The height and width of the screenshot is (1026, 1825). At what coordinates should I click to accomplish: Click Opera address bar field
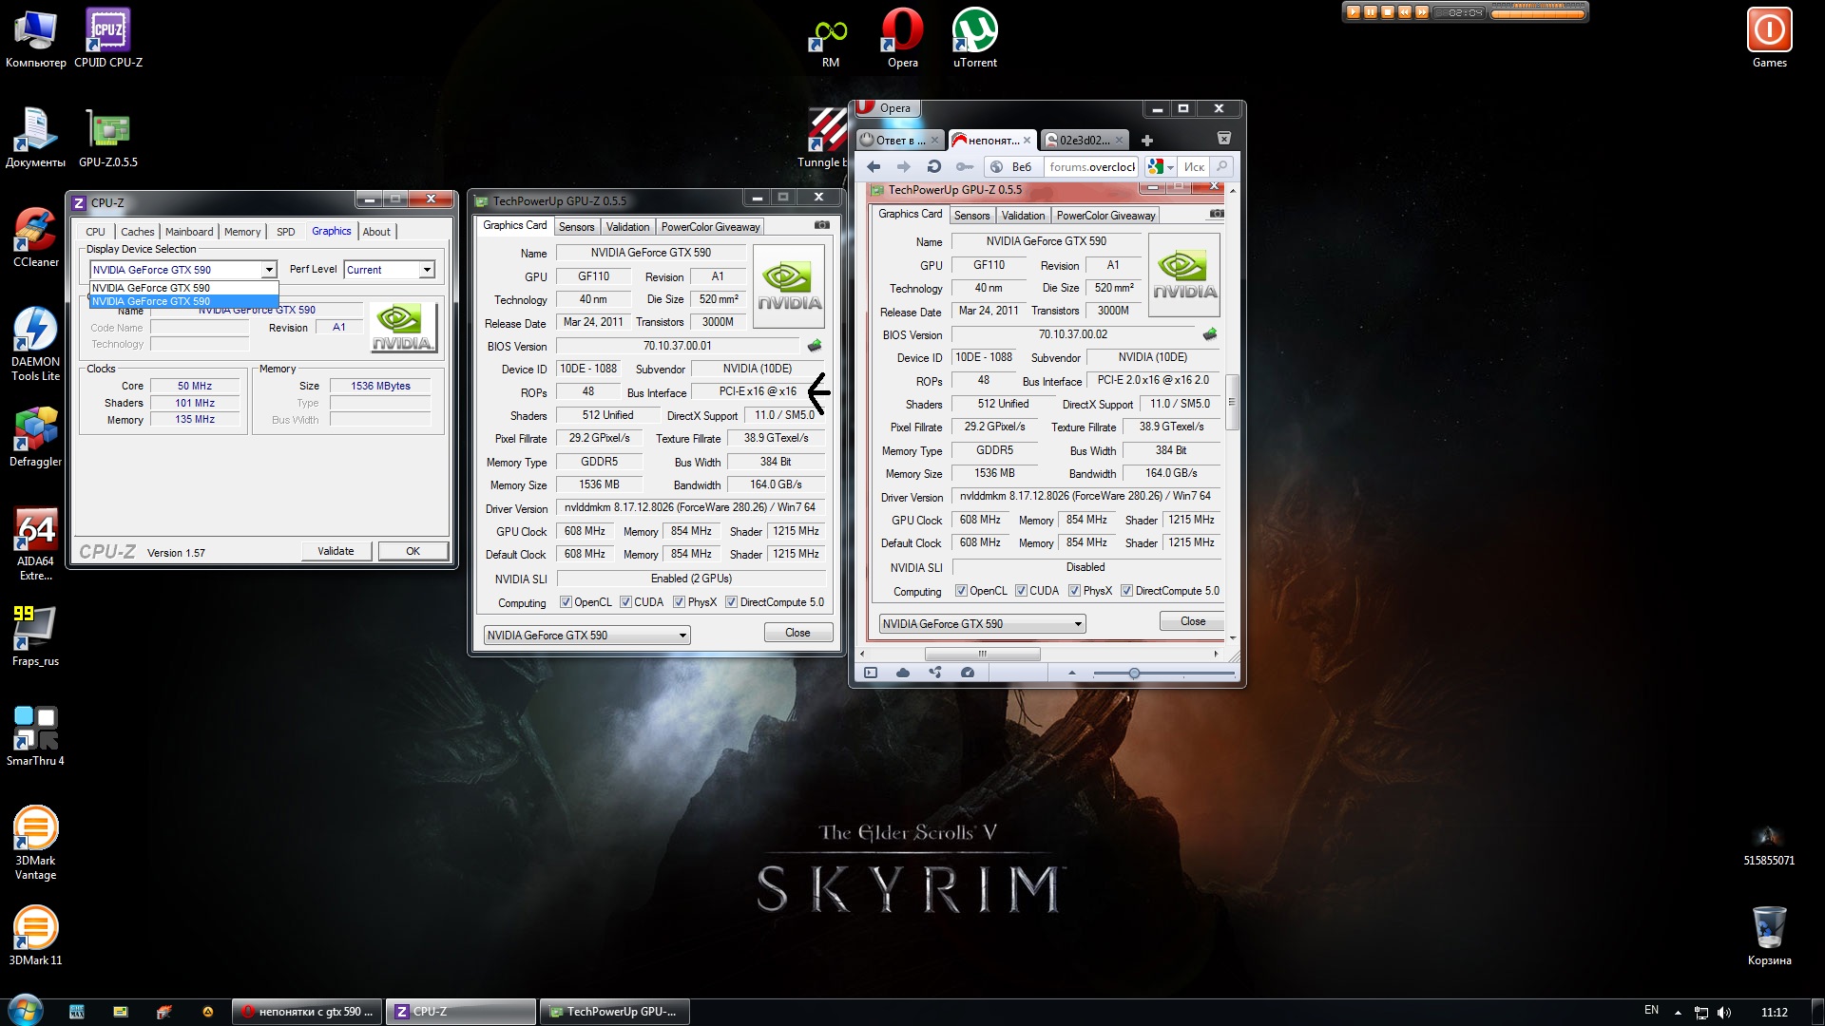(x=1091, y=167)
